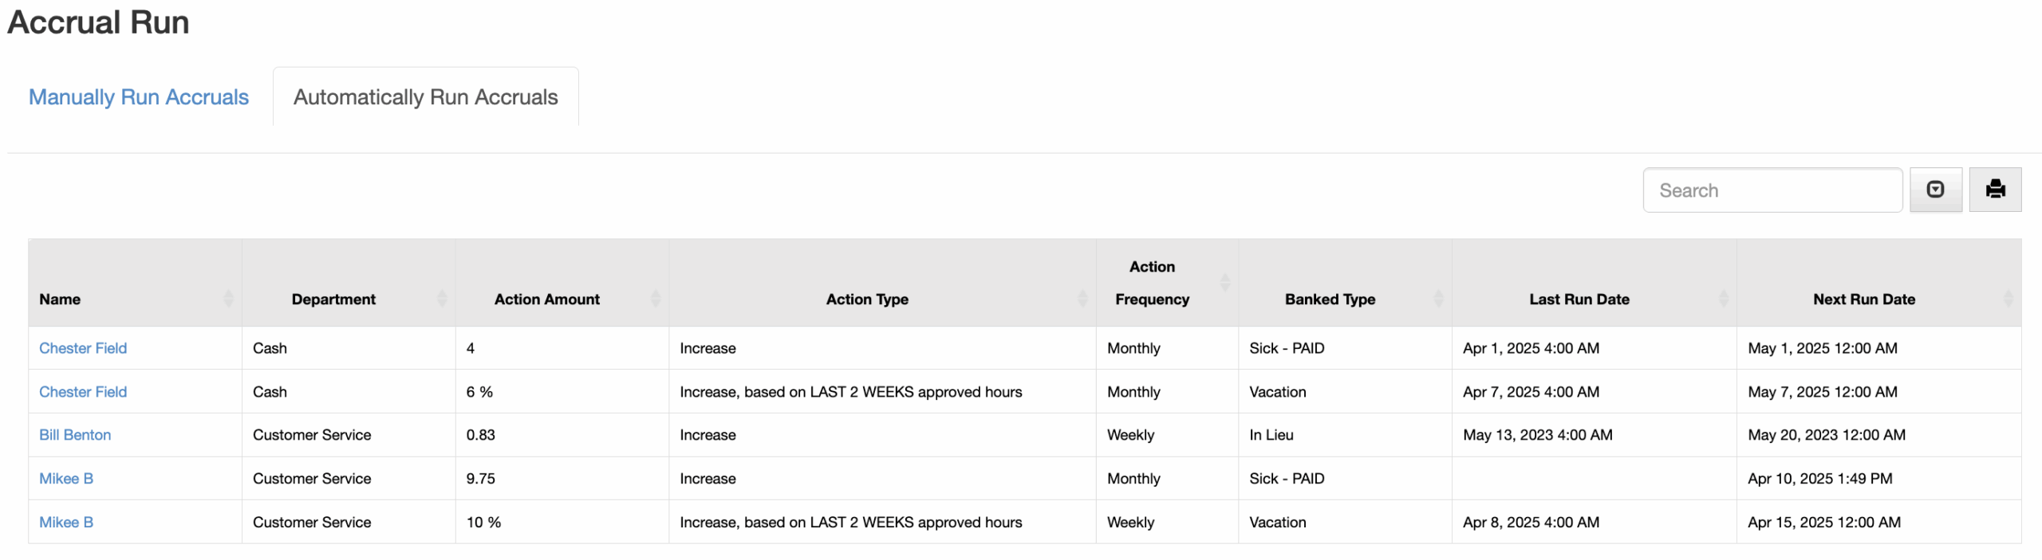Sort by Name column sort arrows
This screenshot has height=560, width=2042.
coord(229,299)
